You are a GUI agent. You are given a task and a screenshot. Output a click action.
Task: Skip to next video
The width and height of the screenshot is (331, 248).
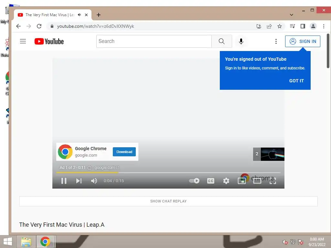click(x=79, y=181)
